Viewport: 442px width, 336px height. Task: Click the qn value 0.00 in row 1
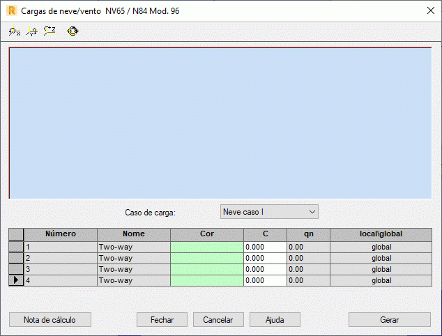(x=308, y=247)
